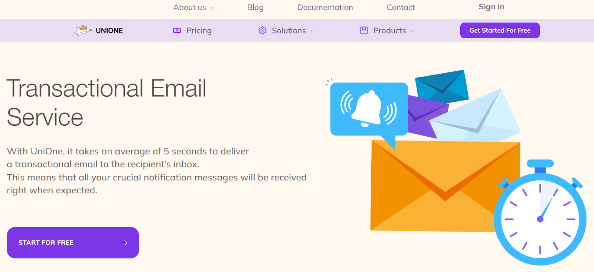Click the Sign in link
Viewport: 594px width, 272px height.
click(491, 7)
